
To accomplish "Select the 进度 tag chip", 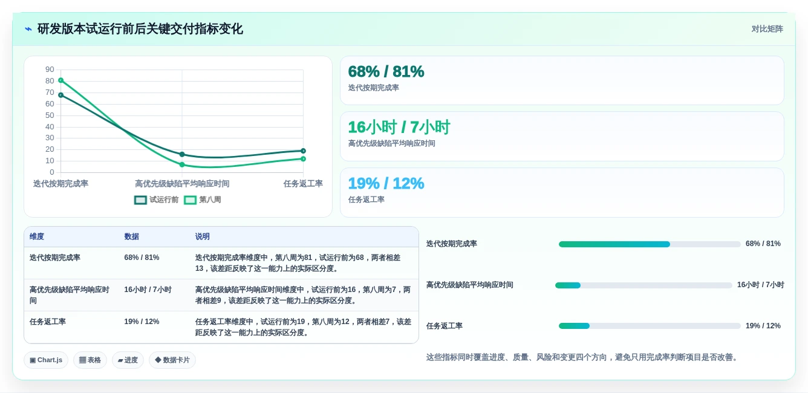I will [x=128, y=360].
